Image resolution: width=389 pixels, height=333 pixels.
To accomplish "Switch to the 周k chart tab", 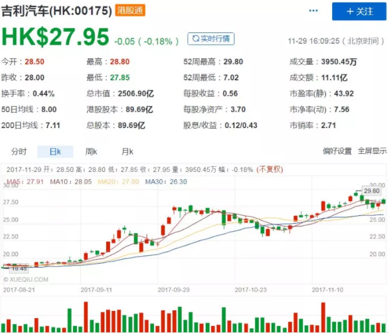I will [91, 151].
